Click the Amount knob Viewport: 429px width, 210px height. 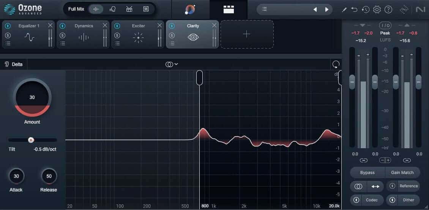(32, 97)
